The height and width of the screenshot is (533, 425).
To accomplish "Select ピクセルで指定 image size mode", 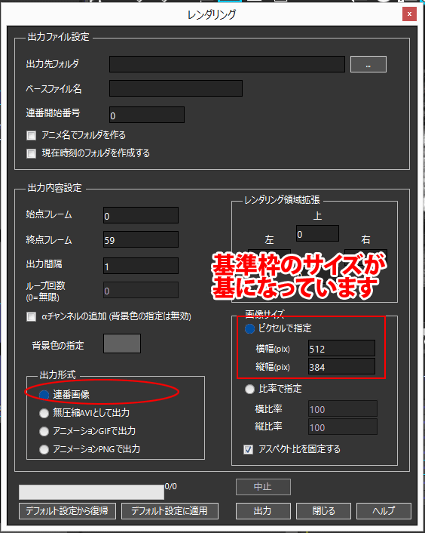I will pos(249,328).
